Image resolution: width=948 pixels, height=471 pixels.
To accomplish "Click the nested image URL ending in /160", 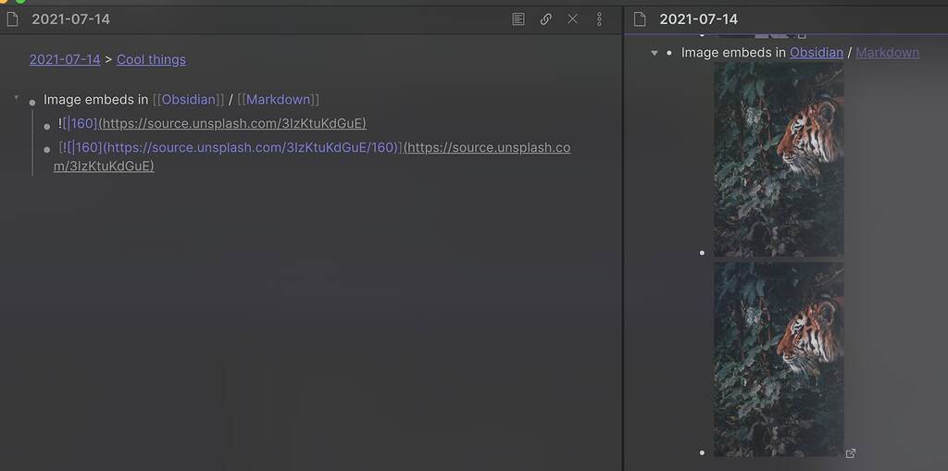I will coord(252,147).
